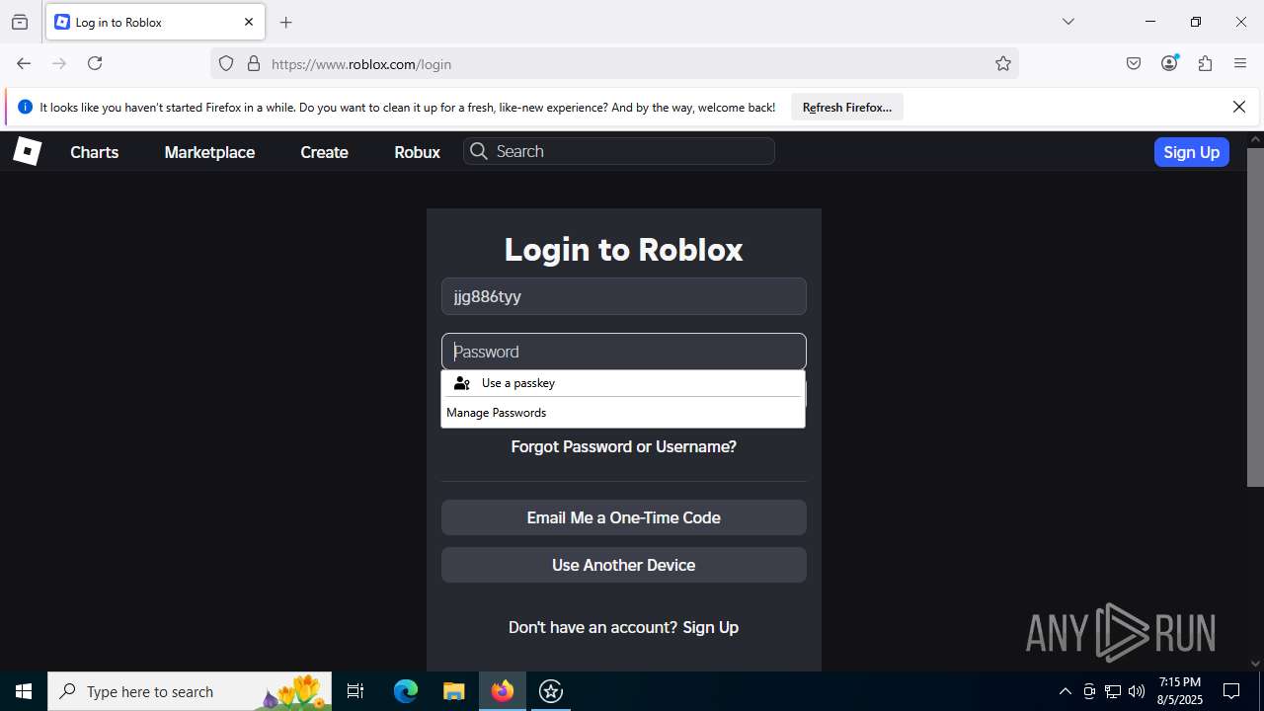This screenshot has width=1264, height=711.
Task: Click taskbar Type here to search box
Action: [190, 691]
